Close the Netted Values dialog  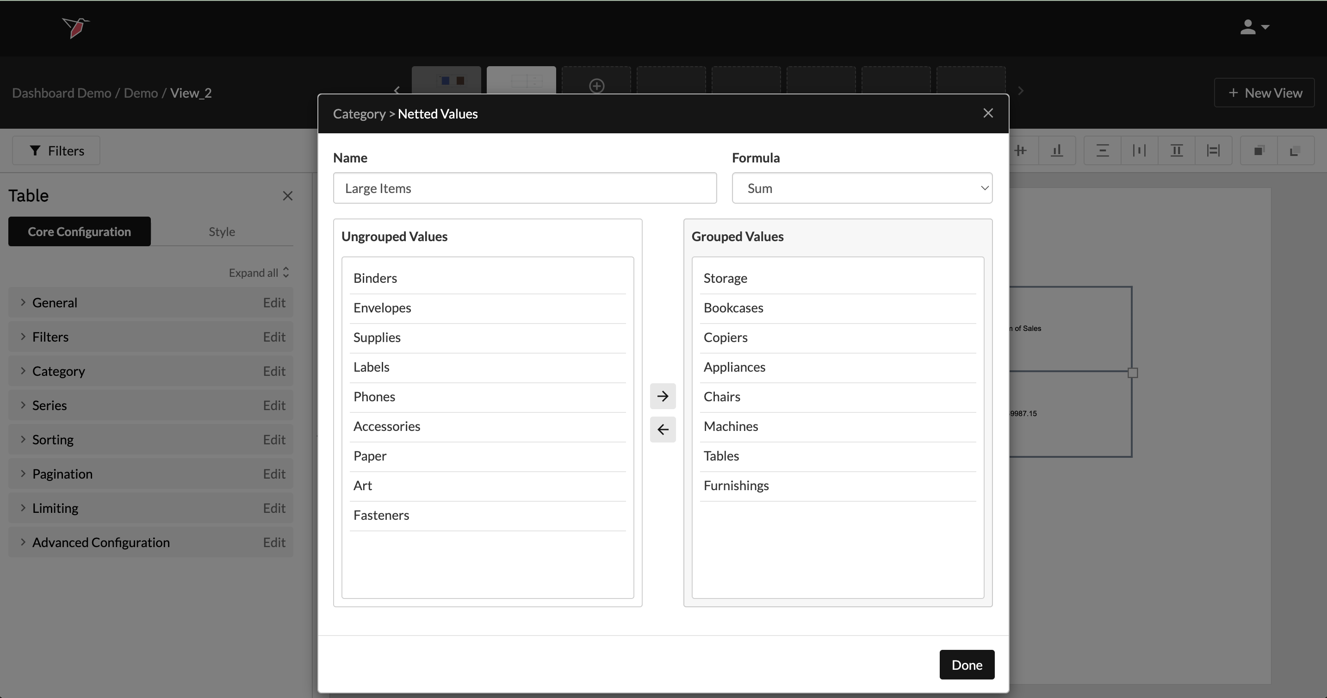(x=987, y=113)
